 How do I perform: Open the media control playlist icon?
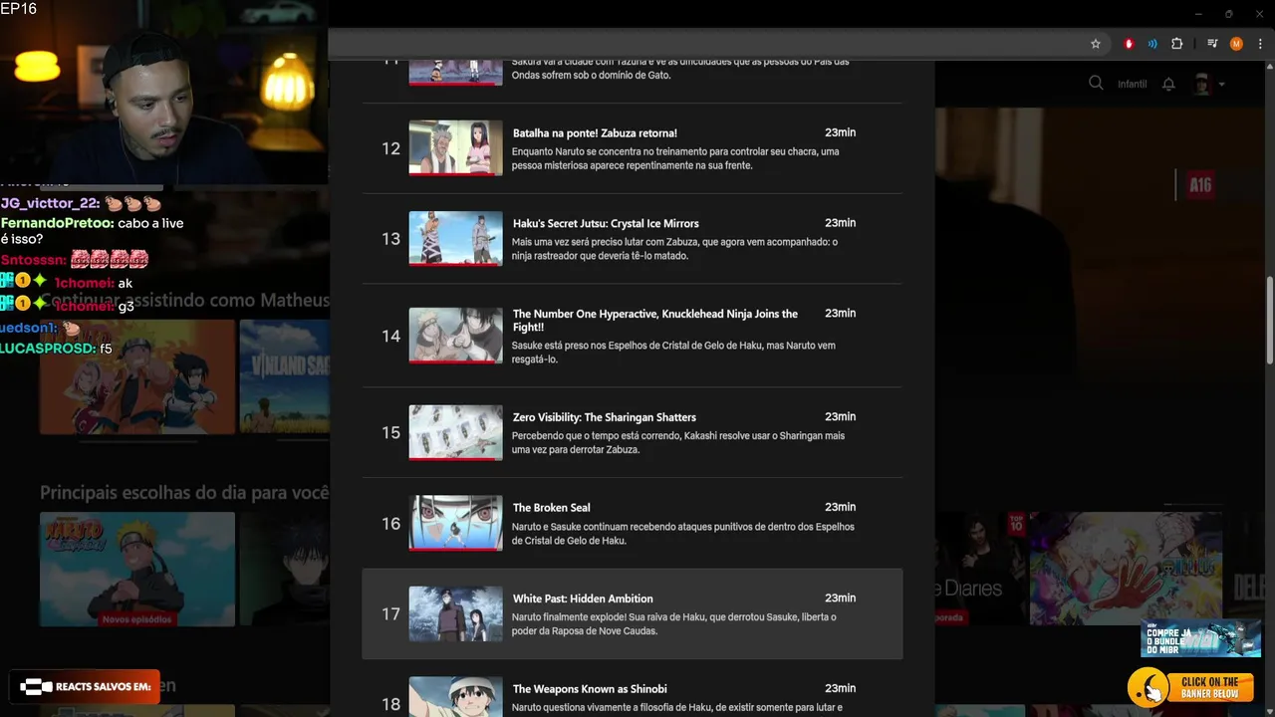coord(1212,44)
